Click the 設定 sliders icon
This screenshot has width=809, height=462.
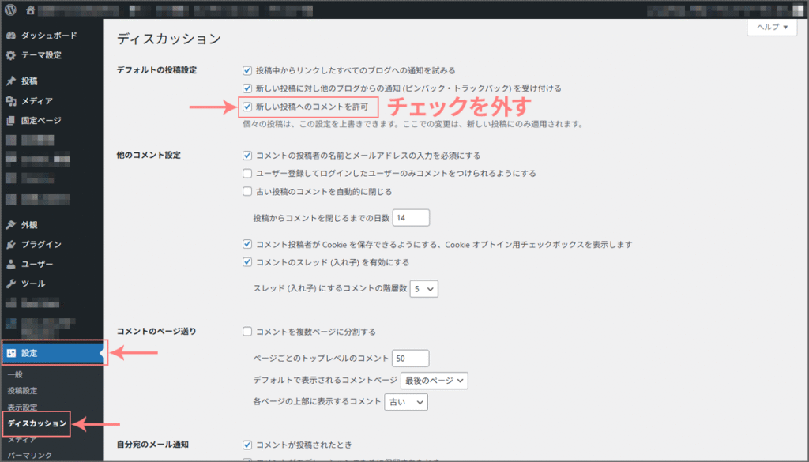coord(11,353)
